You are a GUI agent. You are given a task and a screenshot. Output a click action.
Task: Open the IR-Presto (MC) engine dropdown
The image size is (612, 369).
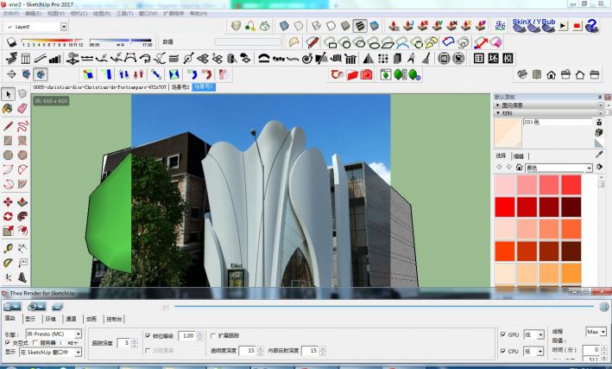tap(79, 334)
